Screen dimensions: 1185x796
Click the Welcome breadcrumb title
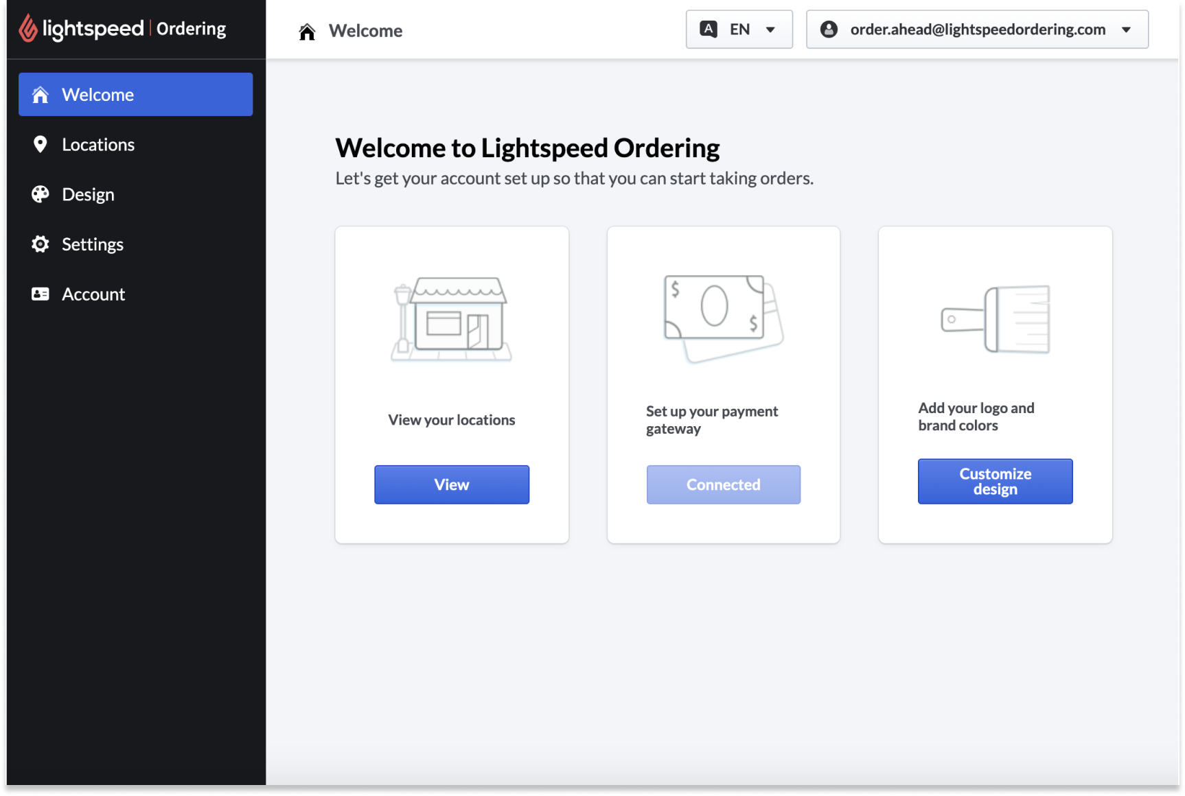(365, 31)
